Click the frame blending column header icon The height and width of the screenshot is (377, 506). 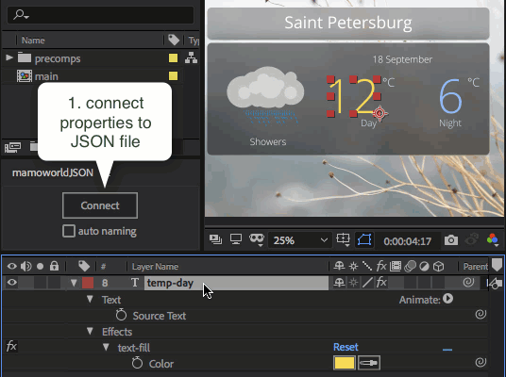(x=396, y=266)
